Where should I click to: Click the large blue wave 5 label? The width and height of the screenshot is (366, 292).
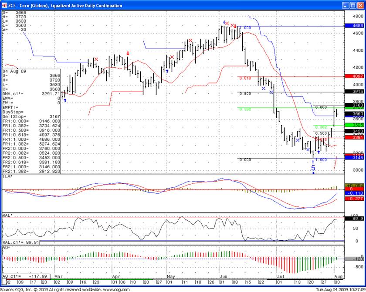click(x=313, y=168)
